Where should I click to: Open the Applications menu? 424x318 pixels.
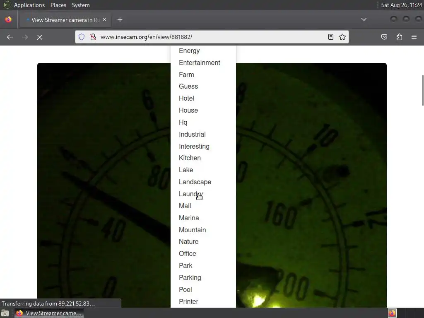[29, 5]
